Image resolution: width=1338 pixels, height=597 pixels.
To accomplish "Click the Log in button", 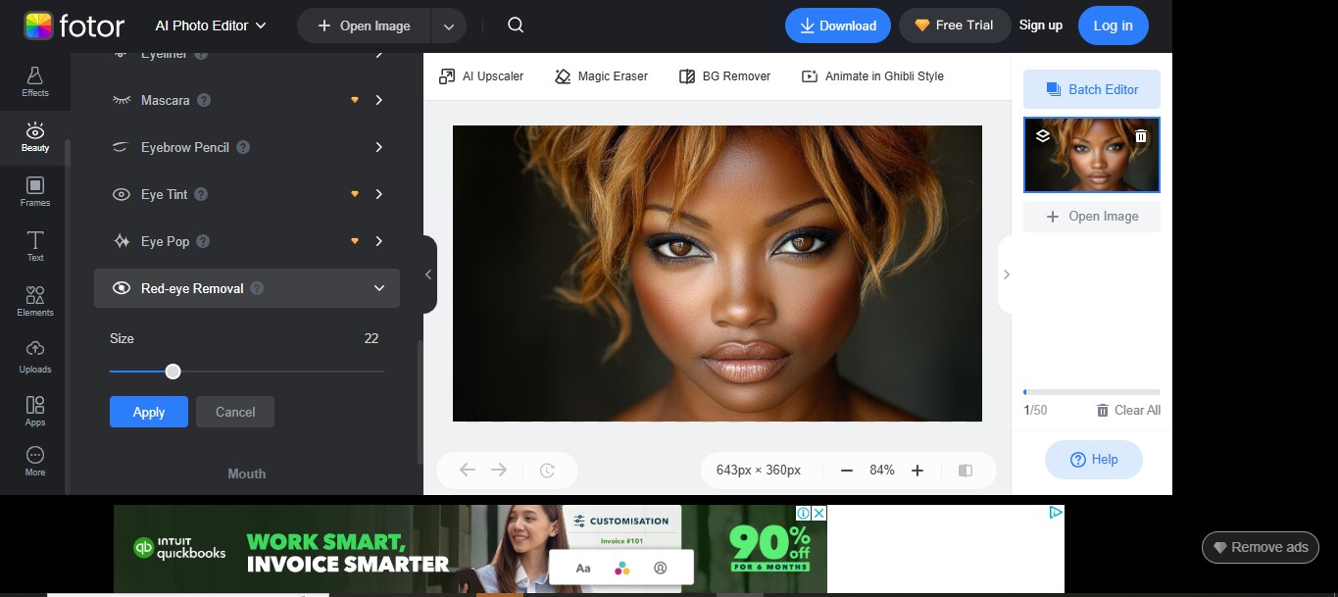I will click(x=1113, y=25).
